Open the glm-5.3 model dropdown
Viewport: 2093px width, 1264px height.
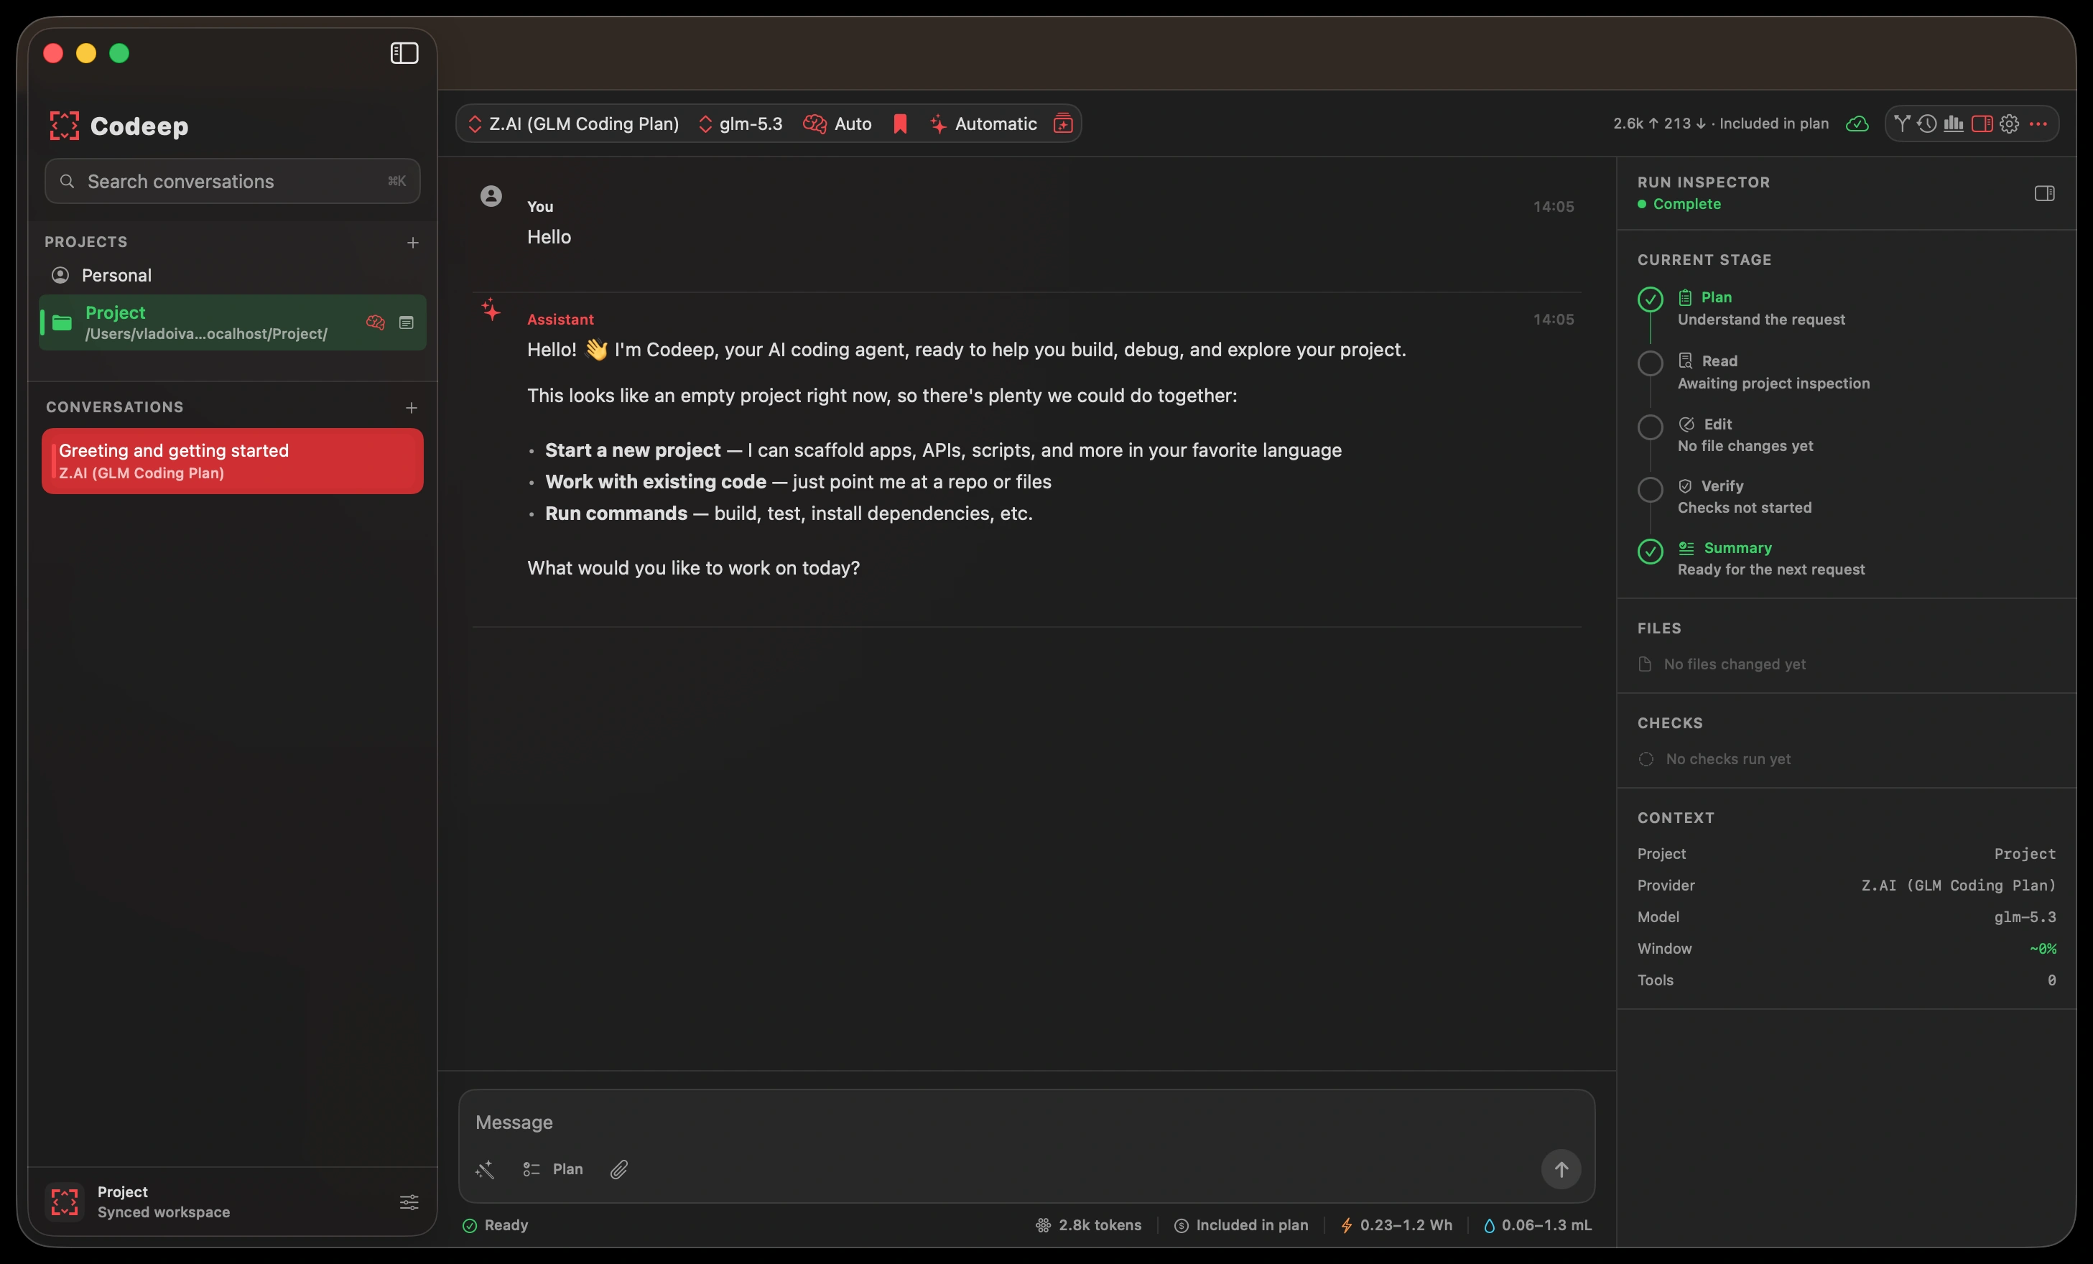(x=740, y=124)
